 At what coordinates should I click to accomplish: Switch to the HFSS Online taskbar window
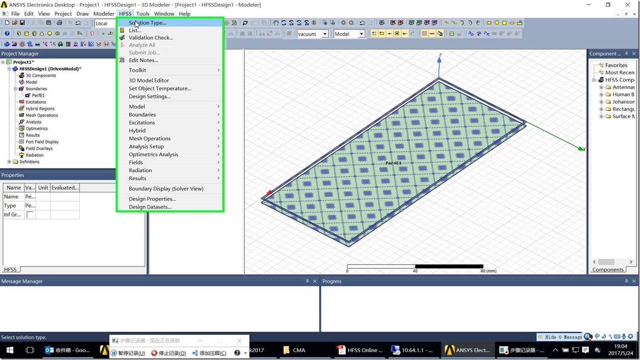click(x=360, y=350)
